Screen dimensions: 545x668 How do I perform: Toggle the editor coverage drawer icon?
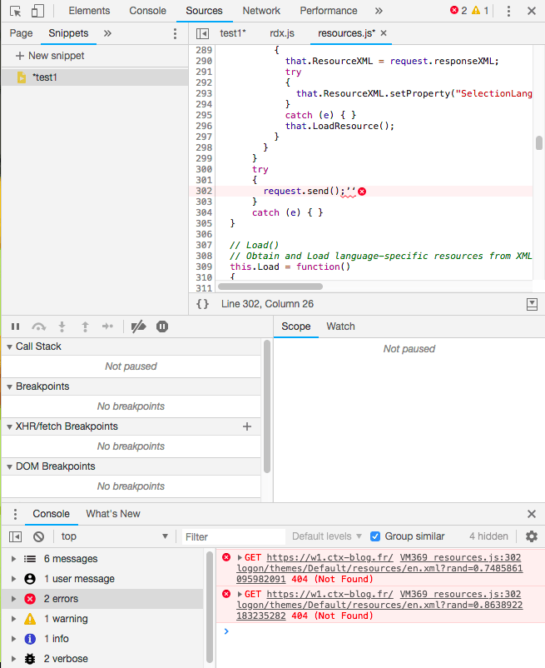coord(532,304)
